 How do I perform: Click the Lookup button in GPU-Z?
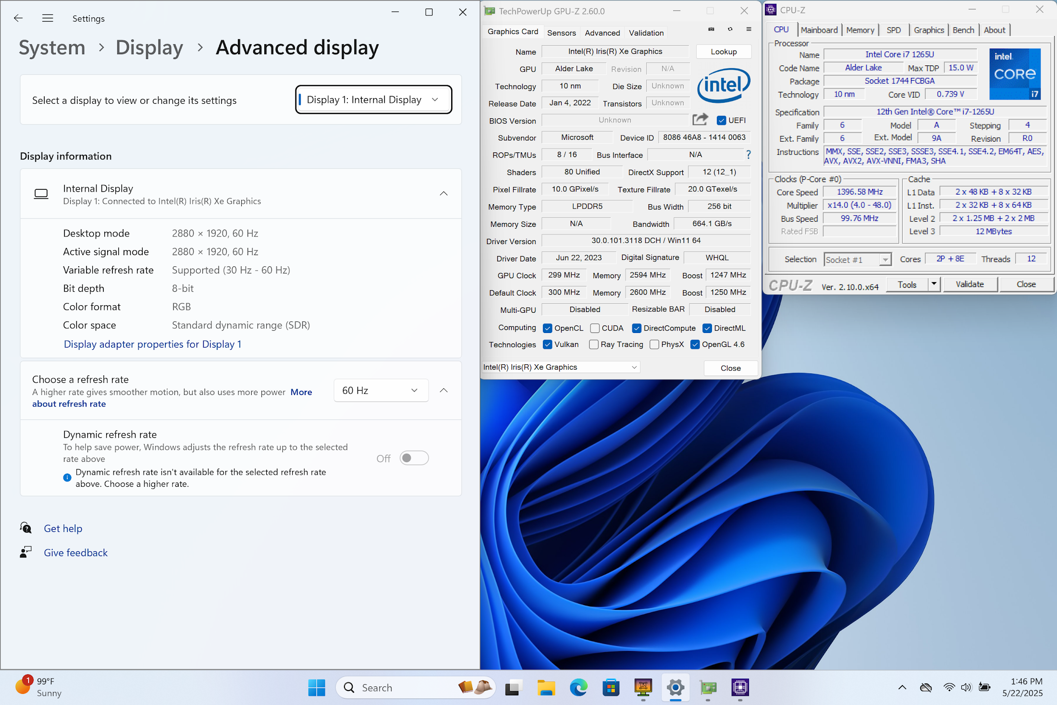(x=724, y=51)
